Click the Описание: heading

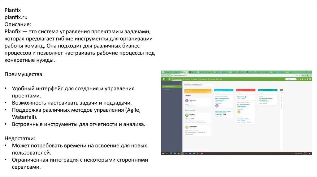coord(18,24)
